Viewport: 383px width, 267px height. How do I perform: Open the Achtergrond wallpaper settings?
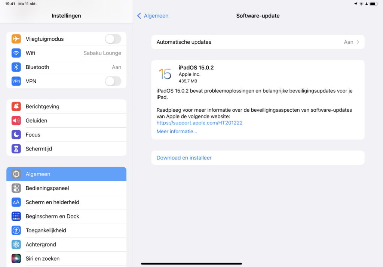41,245
